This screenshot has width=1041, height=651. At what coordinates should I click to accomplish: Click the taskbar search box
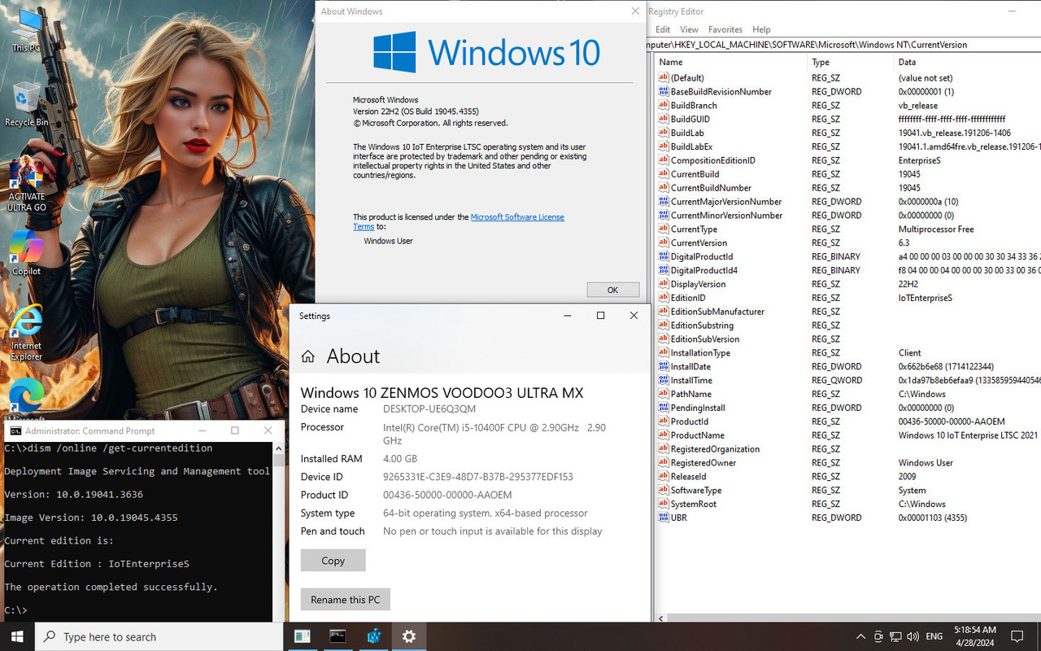coord(159,636)
